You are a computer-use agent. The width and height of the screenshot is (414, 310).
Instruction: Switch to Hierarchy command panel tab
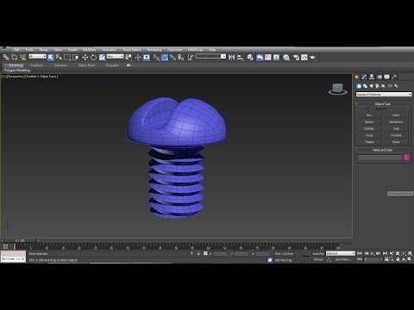click(372, 77)
